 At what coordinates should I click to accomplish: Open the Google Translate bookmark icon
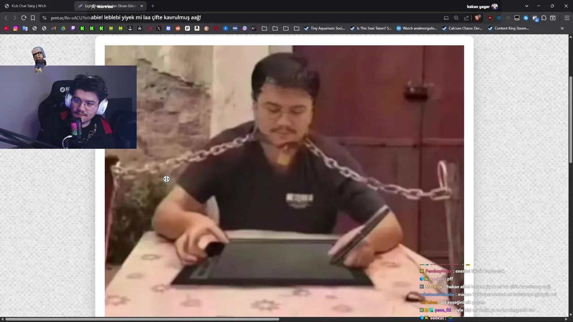tap(25, 28)
